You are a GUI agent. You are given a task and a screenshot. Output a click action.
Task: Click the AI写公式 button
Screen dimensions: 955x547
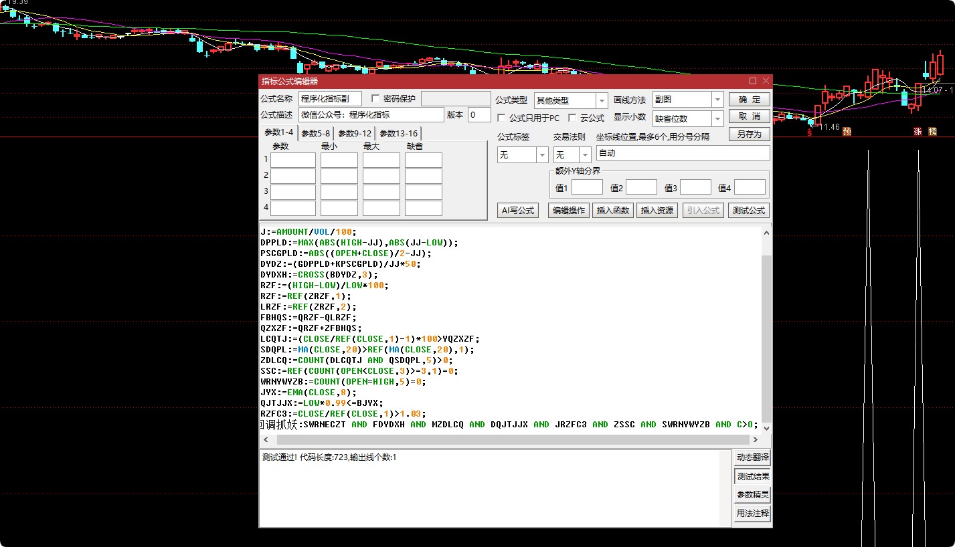(x=518, y=211)
